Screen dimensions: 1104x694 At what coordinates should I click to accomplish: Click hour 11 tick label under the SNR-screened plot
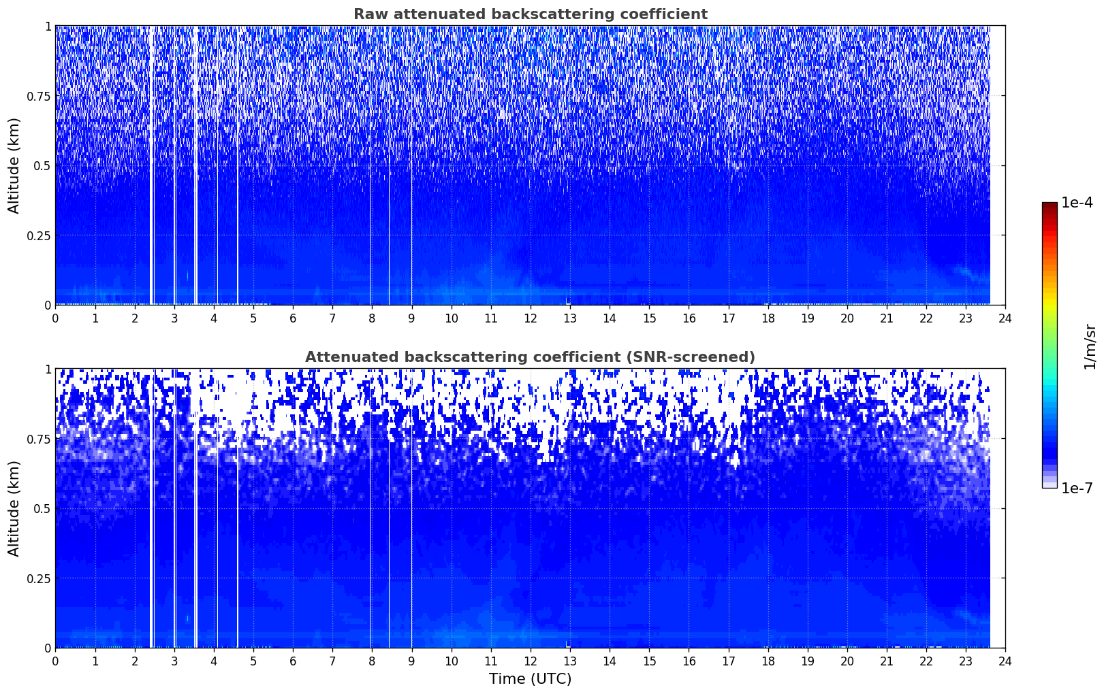(x=491, y=661)
